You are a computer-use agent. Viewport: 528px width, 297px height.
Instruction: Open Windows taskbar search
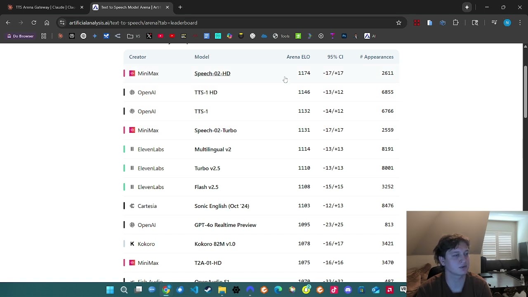pos(124,290)
